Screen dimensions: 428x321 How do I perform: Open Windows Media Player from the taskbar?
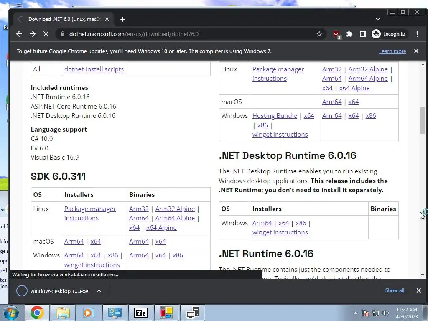click(x=89, y=313)
